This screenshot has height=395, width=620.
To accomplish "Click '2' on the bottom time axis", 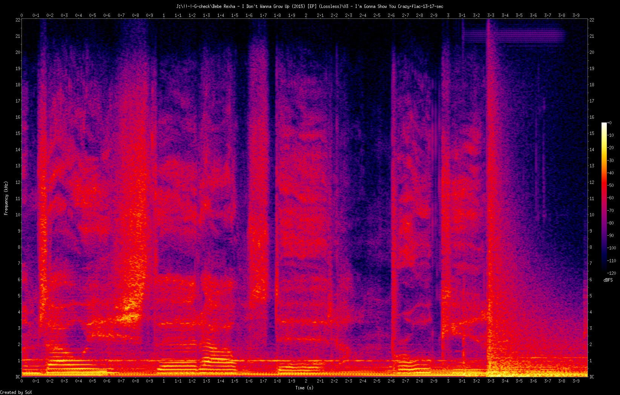I will click(306, 381).
